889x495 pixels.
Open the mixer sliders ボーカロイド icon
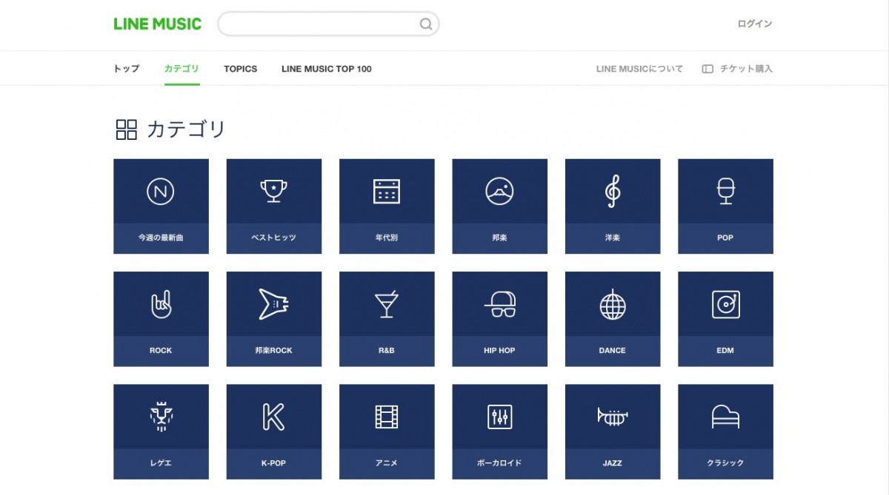point(499,417)
